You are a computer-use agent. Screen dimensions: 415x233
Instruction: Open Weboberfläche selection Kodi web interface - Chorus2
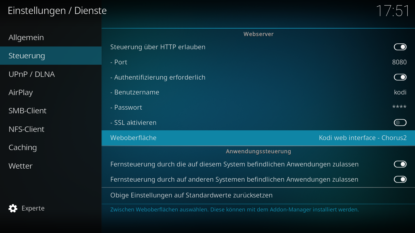258,138
